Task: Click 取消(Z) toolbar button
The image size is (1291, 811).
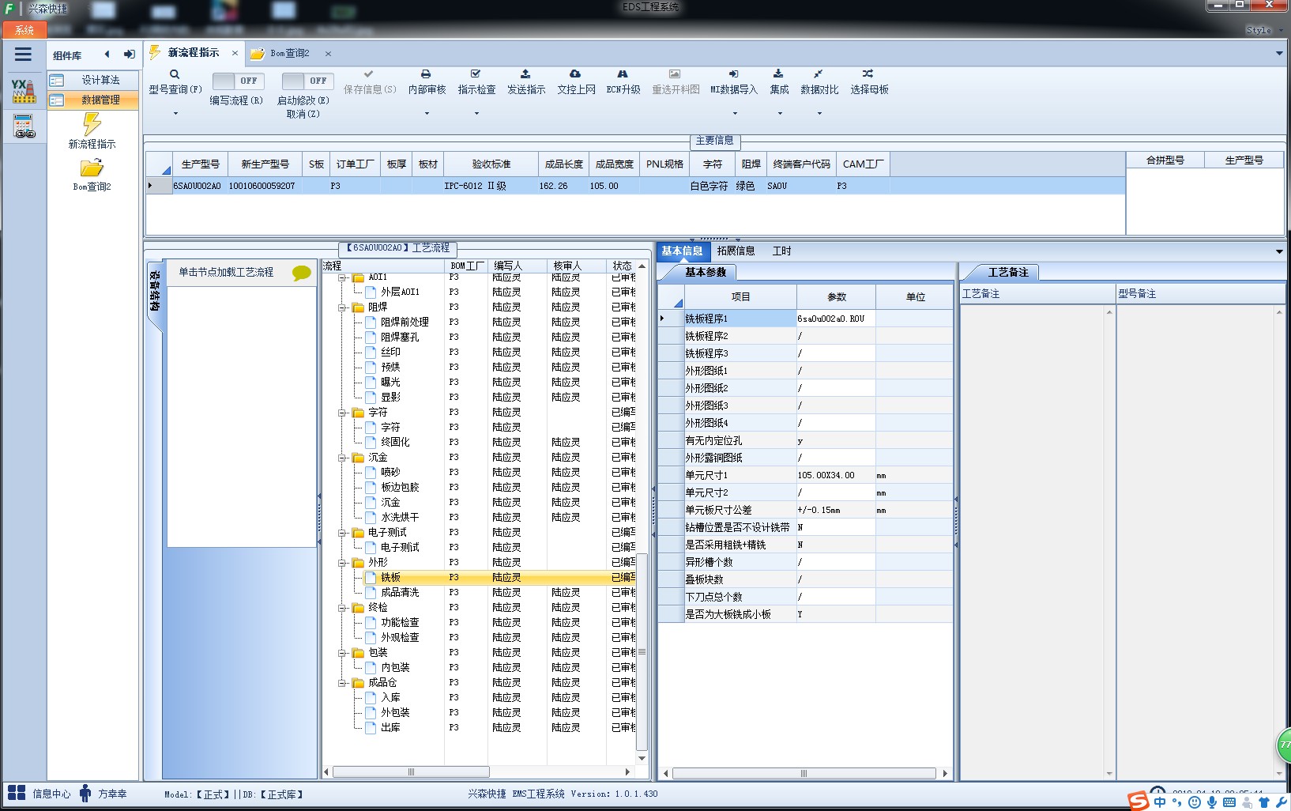Action: pos(303,114)
